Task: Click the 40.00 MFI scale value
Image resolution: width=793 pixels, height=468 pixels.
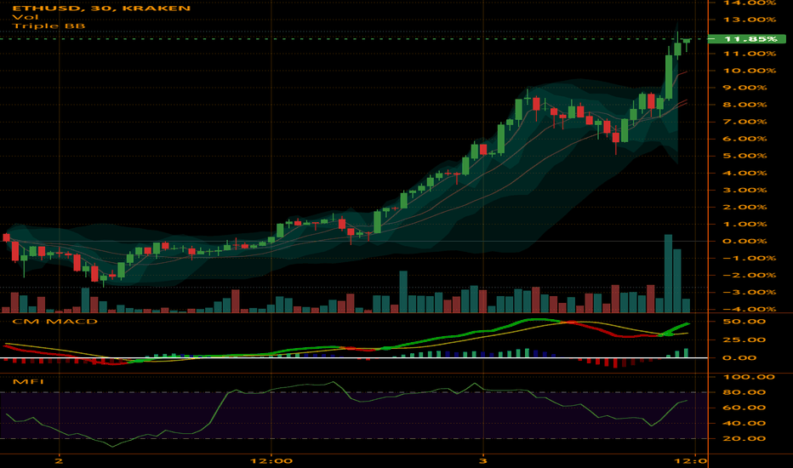Action: 744,424
